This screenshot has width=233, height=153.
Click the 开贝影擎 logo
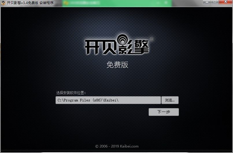pos(119,44)
